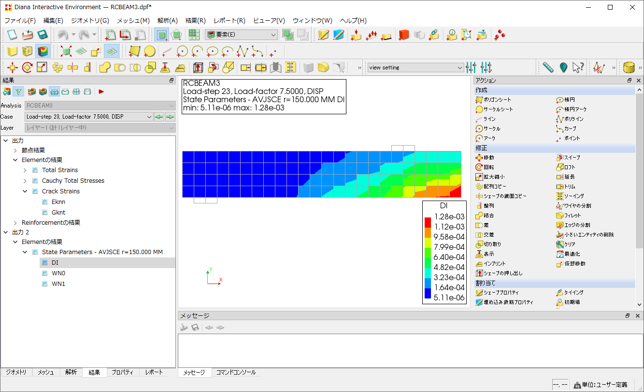This screenshot has width=644, height=392.
Task: Expand the Total Strains tree node
Action: click(25, 170)
